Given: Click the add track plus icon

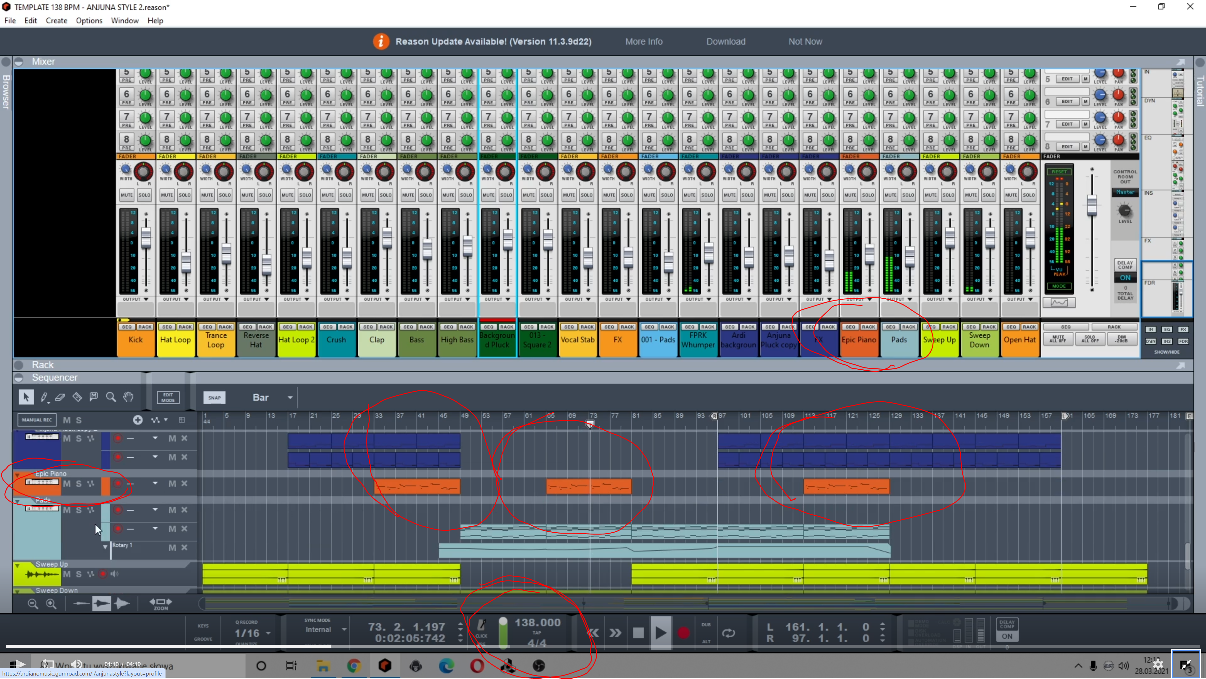Looking at the screenshot, I should [x=138, y=420].
